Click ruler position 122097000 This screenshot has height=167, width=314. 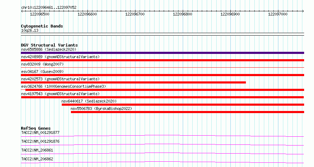point(278,14)
